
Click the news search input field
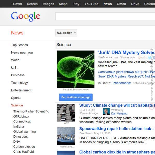(x=105, y=16)
